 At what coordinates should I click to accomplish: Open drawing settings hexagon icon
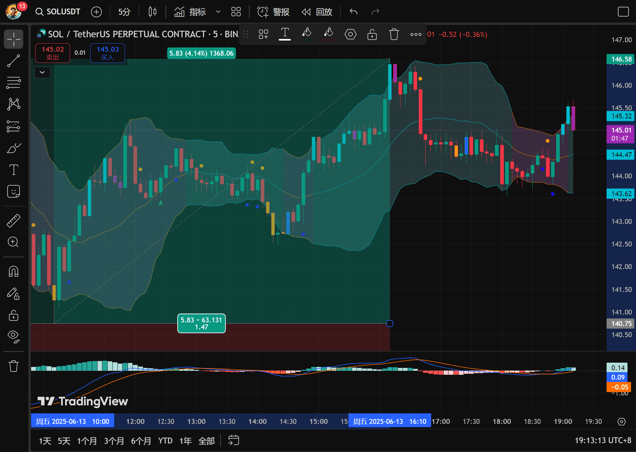pos(350,34)
